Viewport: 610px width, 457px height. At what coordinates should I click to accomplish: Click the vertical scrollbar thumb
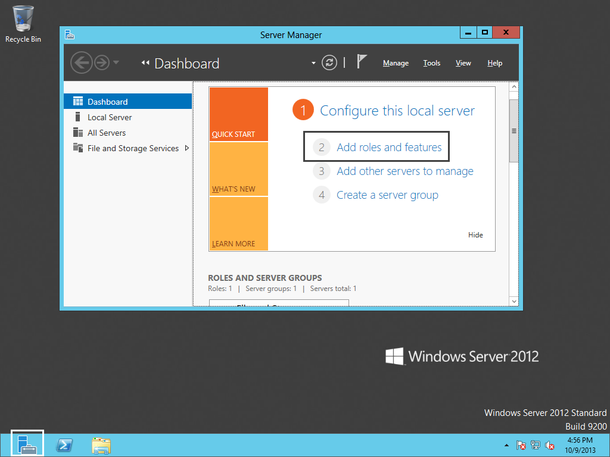[x=514, y=131]
